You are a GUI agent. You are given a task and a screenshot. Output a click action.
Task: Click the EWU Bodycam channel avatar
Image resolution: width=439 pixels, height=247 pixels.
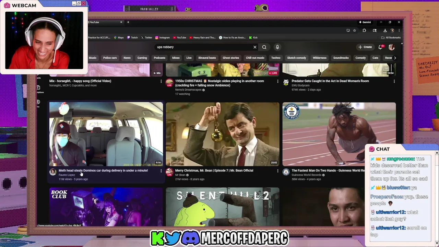click(286, 82)
